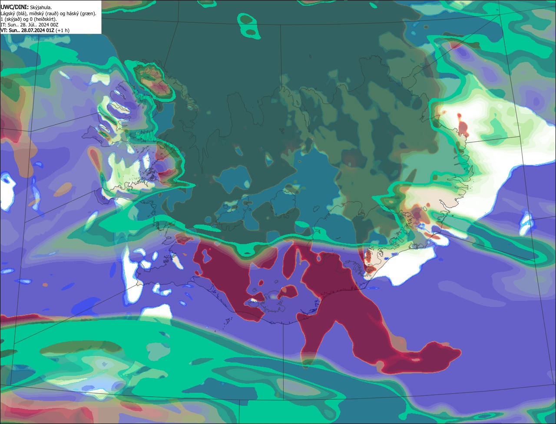Click the "UWC/DINI: Skýjahula." title line
This screenshot has height=424, width=556.
26,7
